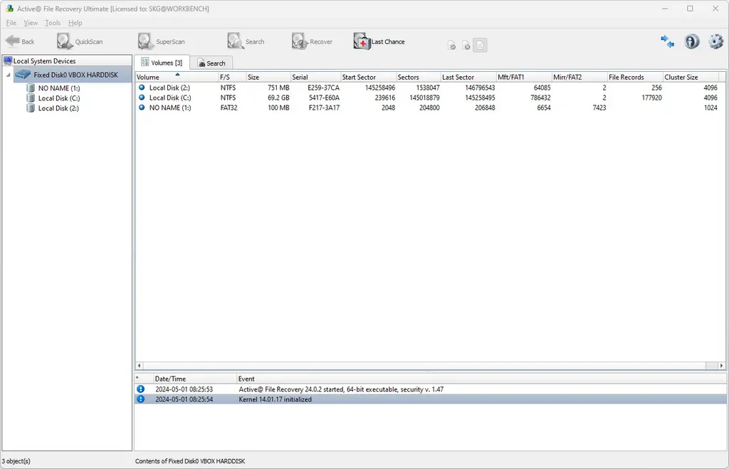Open the info/about icon
Screen dimensions: 729x469
pos(691,41)
